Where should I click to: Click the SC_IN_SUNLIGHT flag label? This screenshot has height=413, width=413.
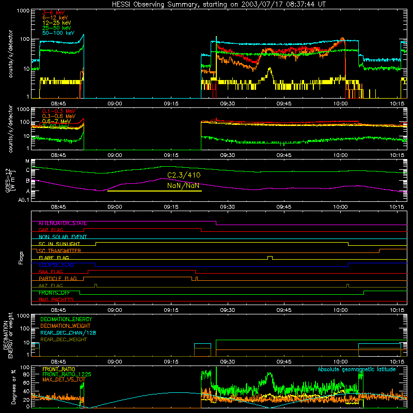pos(59,244)
